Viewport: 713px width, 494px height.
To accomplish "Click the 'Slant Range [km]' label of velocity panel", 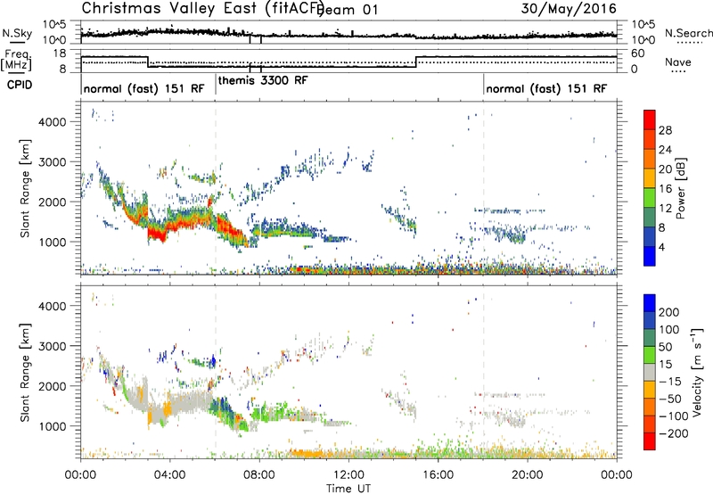I will point(25,373).
